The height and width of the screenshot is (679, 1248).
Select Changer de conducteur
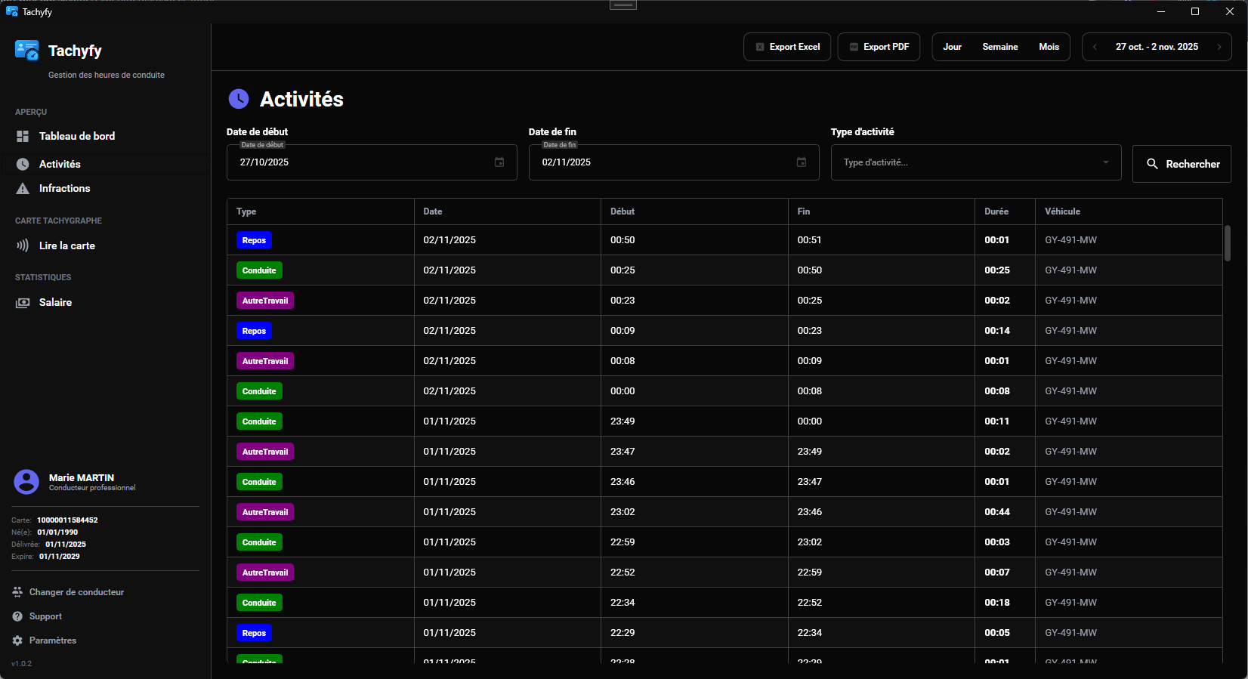[x=76, y=592]
